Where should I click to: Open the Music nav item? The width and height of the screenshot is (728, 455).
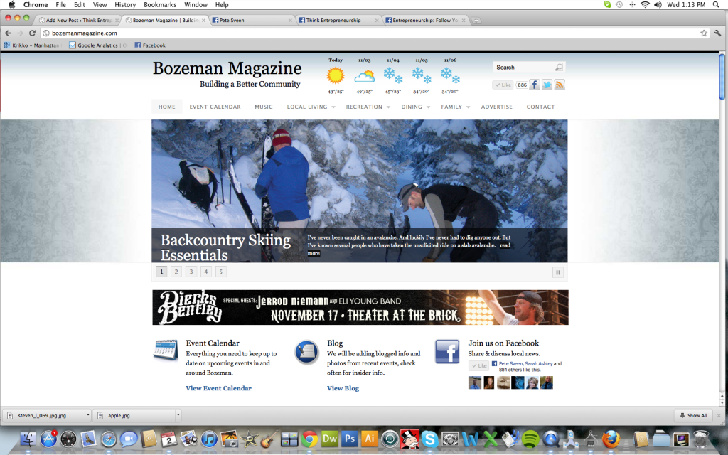[x=264, y=107]
